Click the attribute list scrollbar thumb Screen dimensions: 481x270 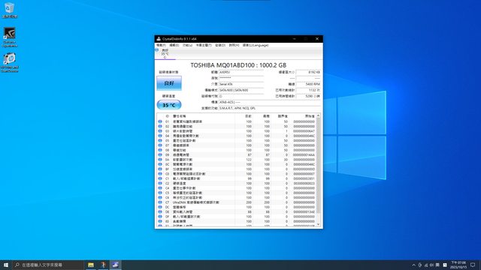[318, 165]
